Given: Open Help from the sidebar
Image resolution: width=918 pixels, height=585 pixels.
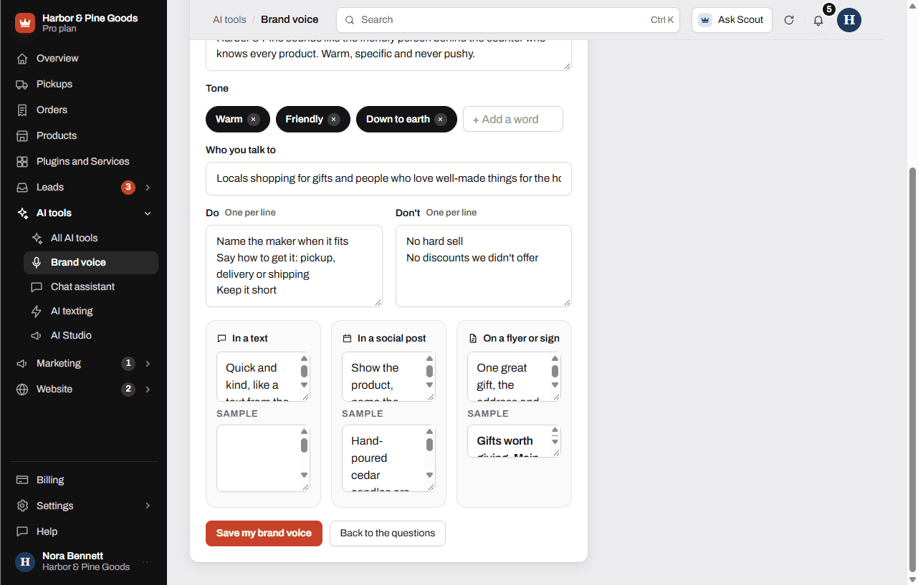Looking at the screenshot, I should point(84,531).
